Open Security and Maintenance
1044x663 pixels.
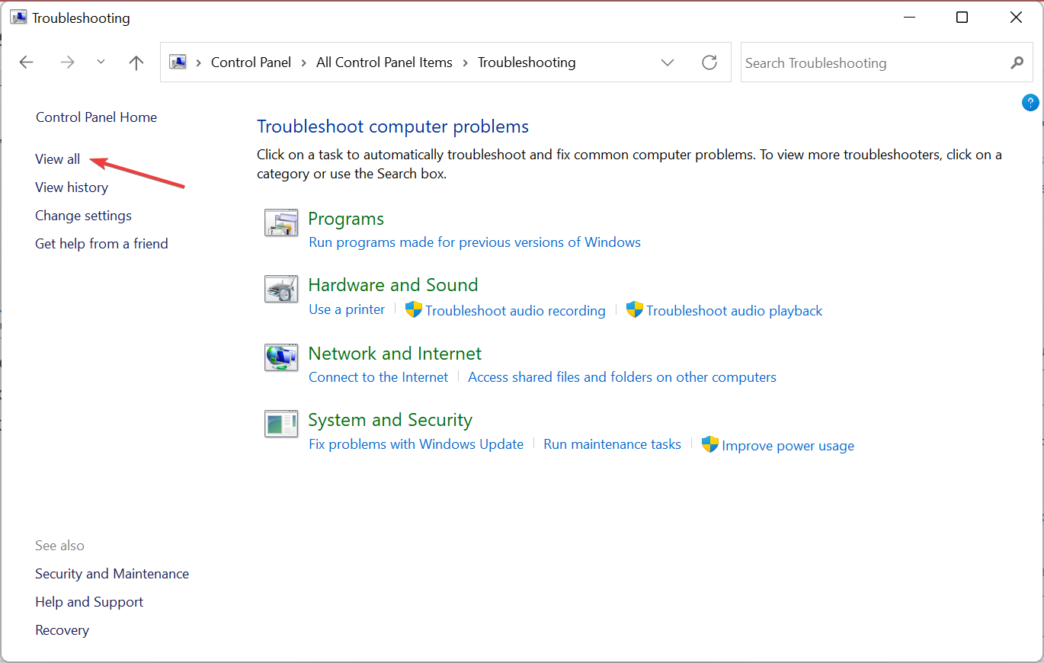(x=112, y=574)
